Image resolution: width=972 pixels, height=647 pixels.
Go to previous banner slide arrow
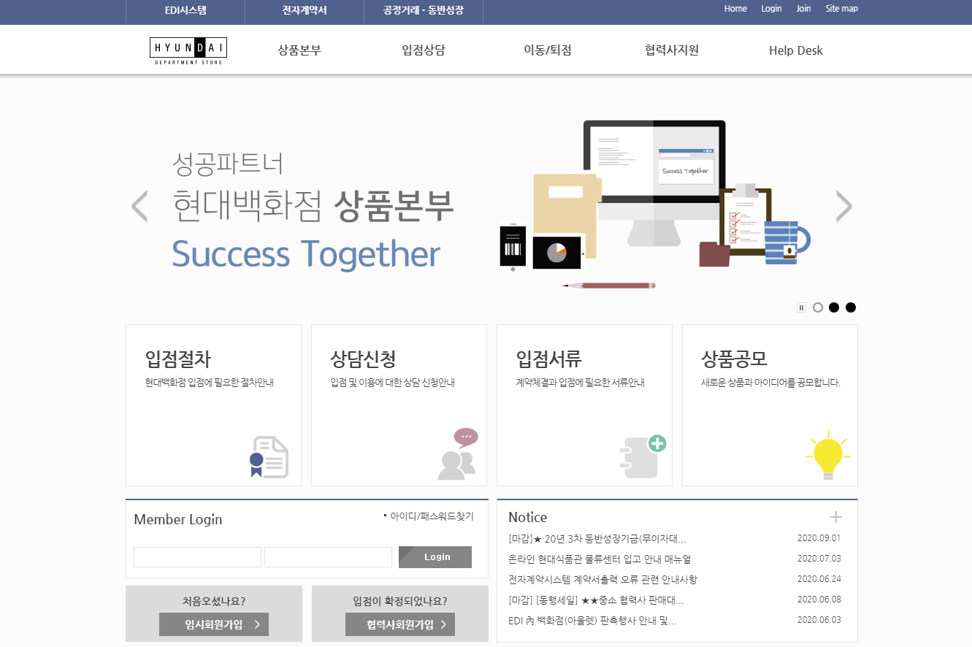tap(139, 207)
